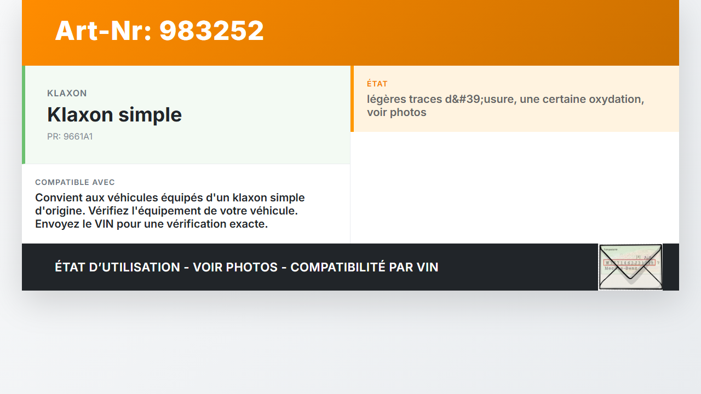Click the 'Envoyez le VIN' sentence
The image size is (701, 394).
(152, 224)
